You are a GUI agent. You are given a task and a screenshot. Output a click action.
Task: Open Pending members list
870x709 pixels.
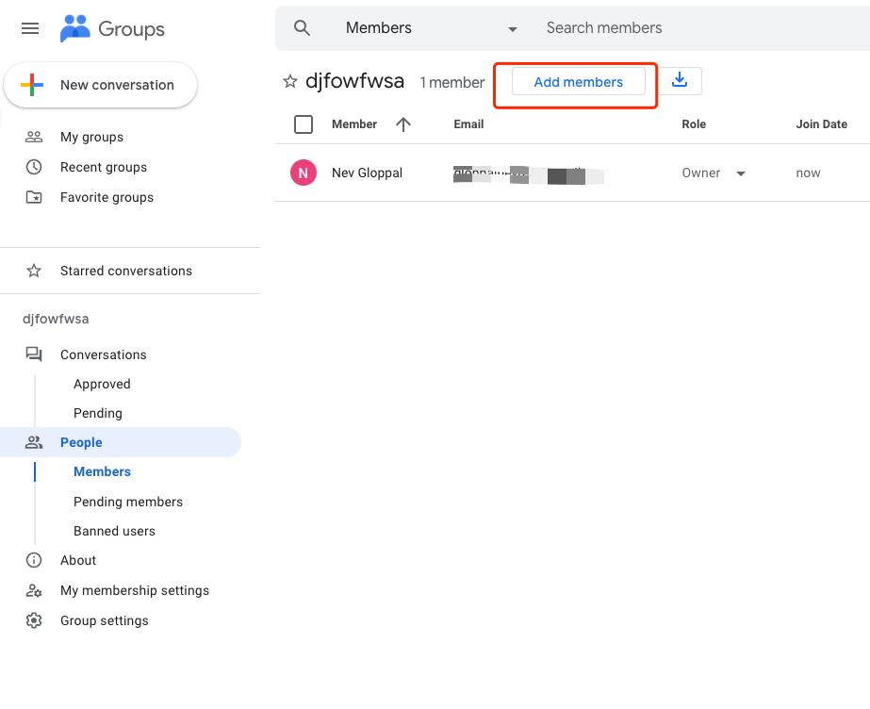coord(128,502)
